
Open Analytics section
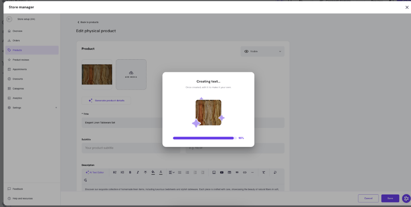tap(32, 98)
